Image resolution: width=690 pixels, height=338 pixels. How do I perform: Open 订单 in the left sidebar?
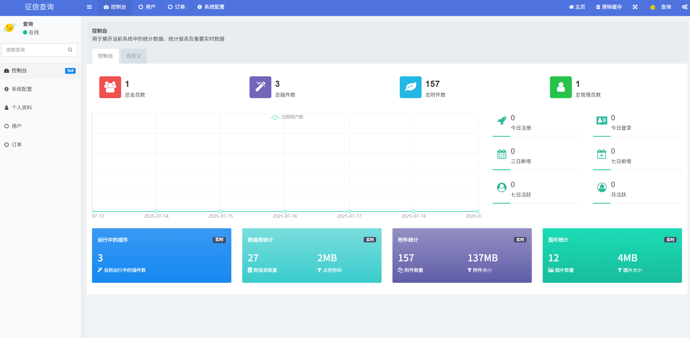(x=17, y=145)
